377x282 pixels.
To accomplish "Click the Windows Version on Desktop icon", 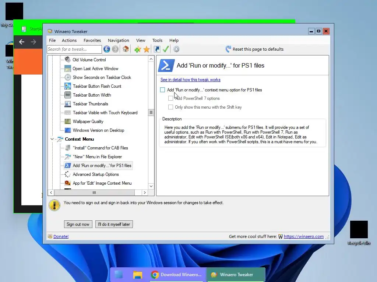I will point(68,130).
